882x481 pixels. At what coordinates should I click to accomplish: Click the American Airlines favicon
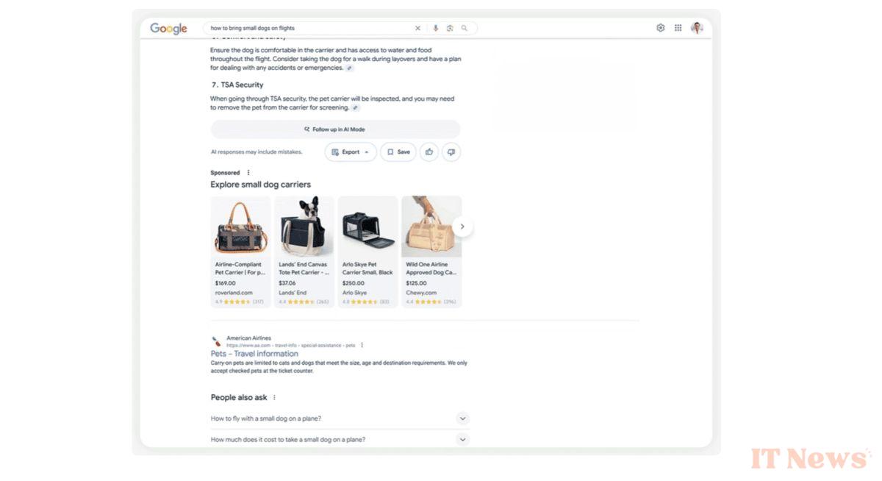[216, 341]
